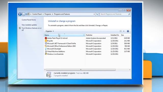Open Control Panel Home link
Screen dimensions: 163x92
[29, 20]
